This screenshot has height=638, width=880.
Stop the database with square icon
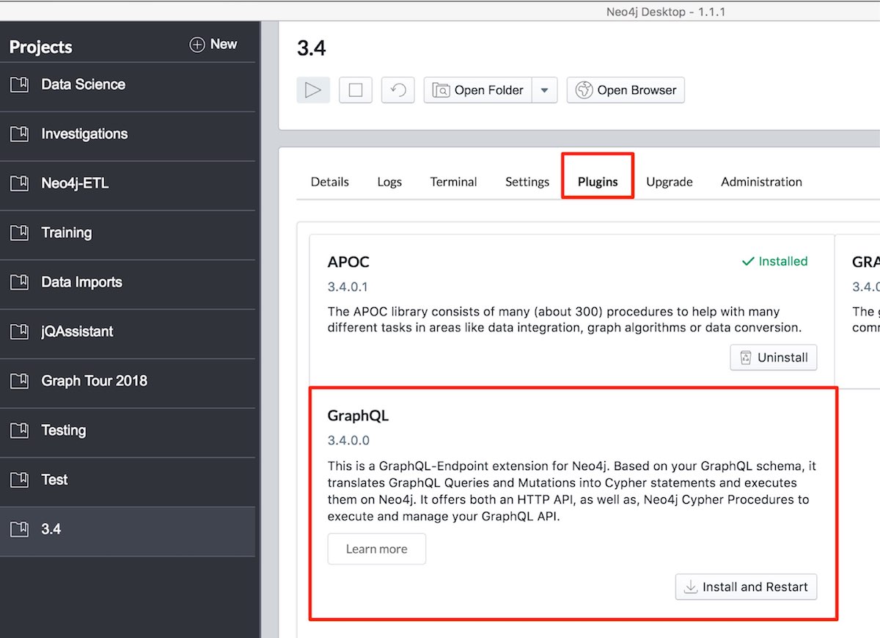coord(356,90)
